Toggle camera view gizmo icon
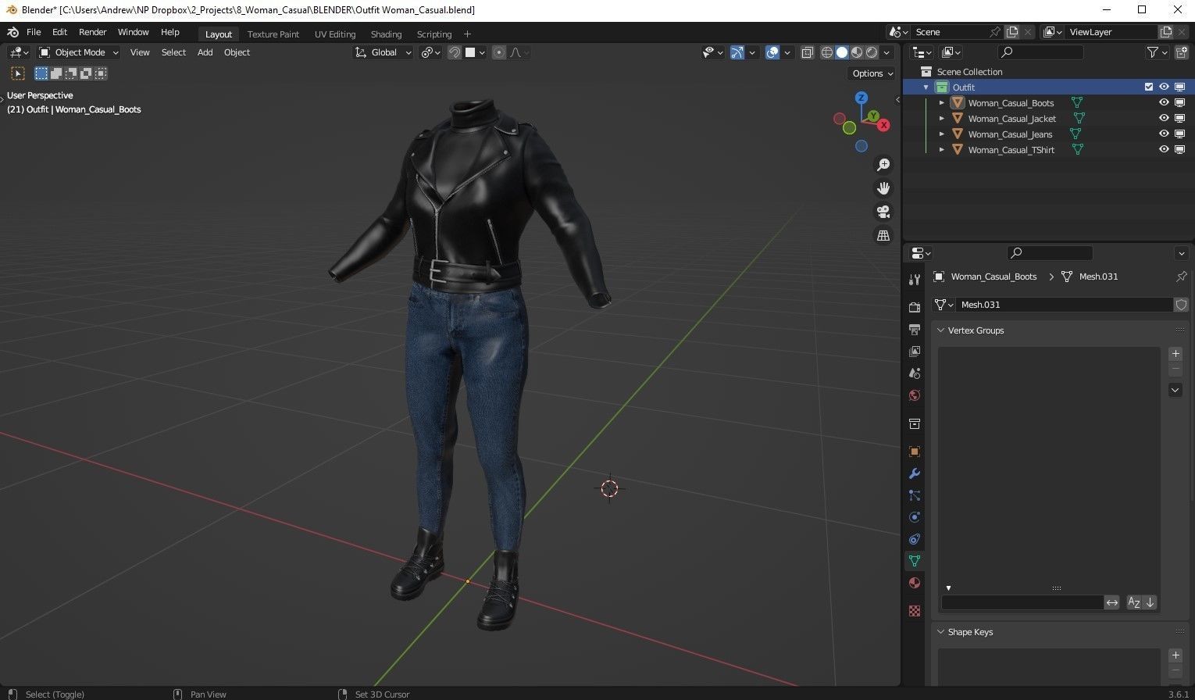Screen dimensions: 1195x700 [x=883, y=212]
